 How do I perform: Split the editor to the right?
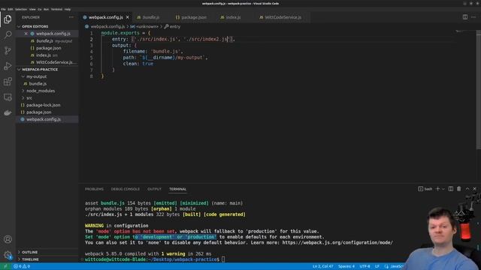tap(465, 17)
